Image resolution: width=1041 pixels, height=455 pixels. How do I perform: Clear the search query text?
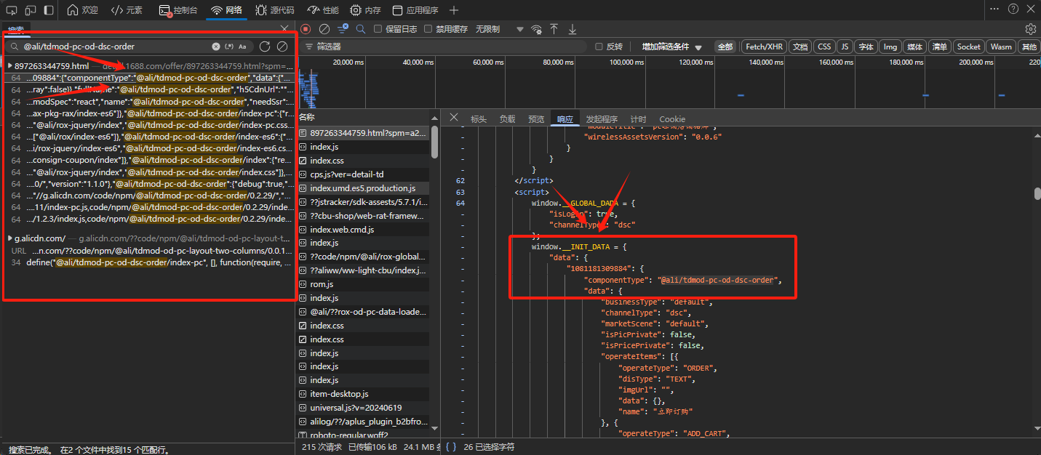[x=216, y=47]
